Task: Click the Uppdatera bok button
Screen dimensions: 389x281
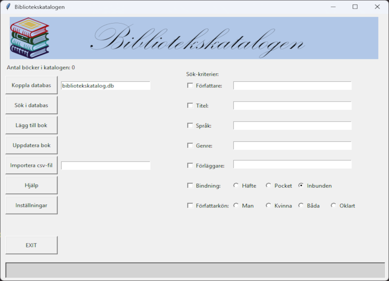Action: point(32,145)
